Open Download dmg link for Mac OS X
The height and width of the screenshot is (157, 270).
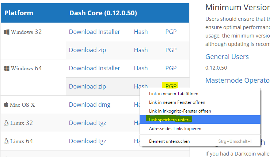point(90,105)
